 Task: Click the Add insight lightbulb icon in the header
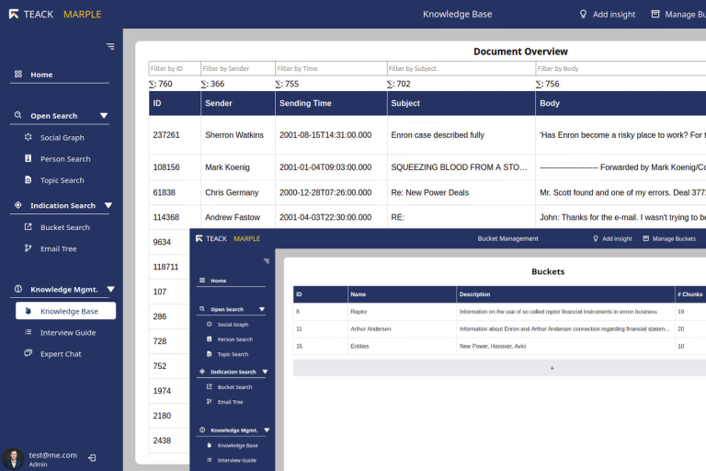click(583, 14)
